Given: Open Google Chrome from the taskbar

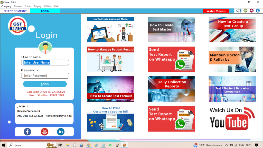Looking at the screenshot, I should pos(89,145).
